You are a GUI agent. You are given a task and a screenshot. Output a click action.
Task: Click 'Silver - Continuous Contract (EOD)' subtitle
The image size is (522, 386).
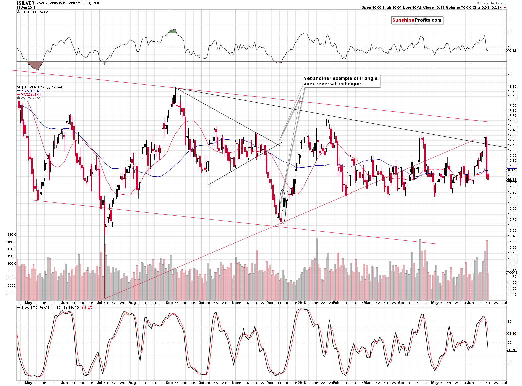pos(63,3)
